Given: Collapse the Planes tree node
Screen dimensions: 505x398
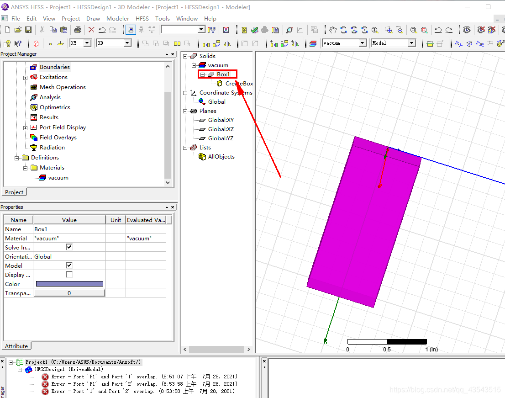Looking at the screenshot, I should tap(185, 111).
